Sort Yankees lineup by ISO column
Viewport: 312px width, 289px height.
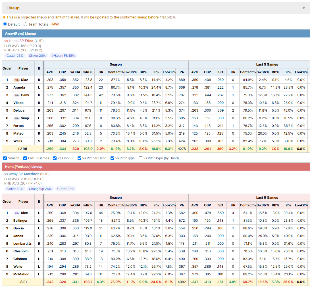click(x=220, y=205)
